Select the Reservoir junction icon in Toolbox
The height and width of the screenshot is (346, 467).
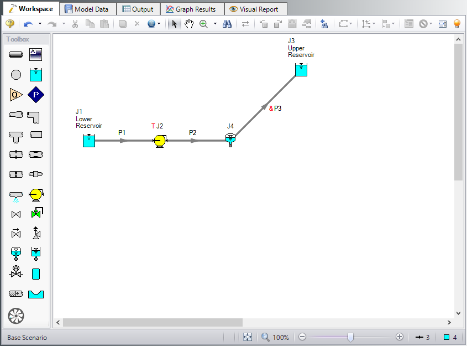coord(36,75)
